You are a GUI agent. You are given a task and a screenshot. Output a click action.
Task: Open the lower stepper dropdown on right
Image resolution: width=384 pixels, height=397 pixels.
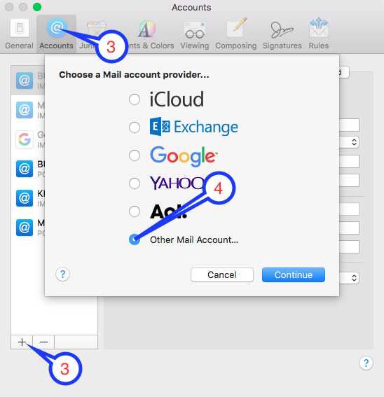coord(354,278)
